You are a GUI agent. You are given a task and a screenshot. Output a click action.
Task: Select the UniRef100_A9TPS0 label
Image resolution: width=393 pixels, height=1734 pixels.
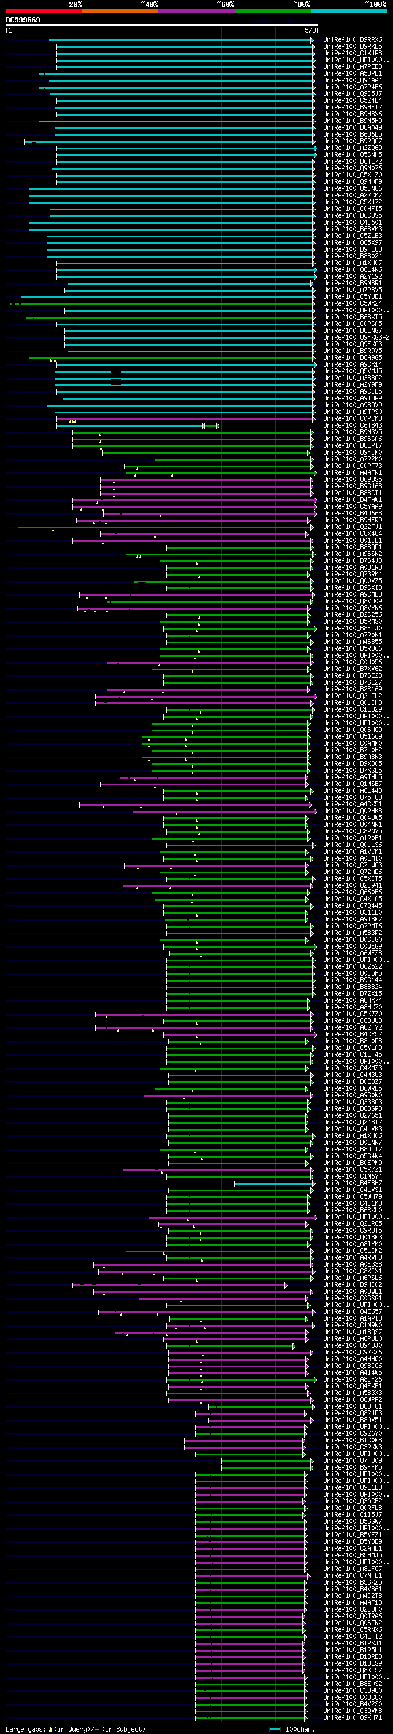click(x=352, y=412)
